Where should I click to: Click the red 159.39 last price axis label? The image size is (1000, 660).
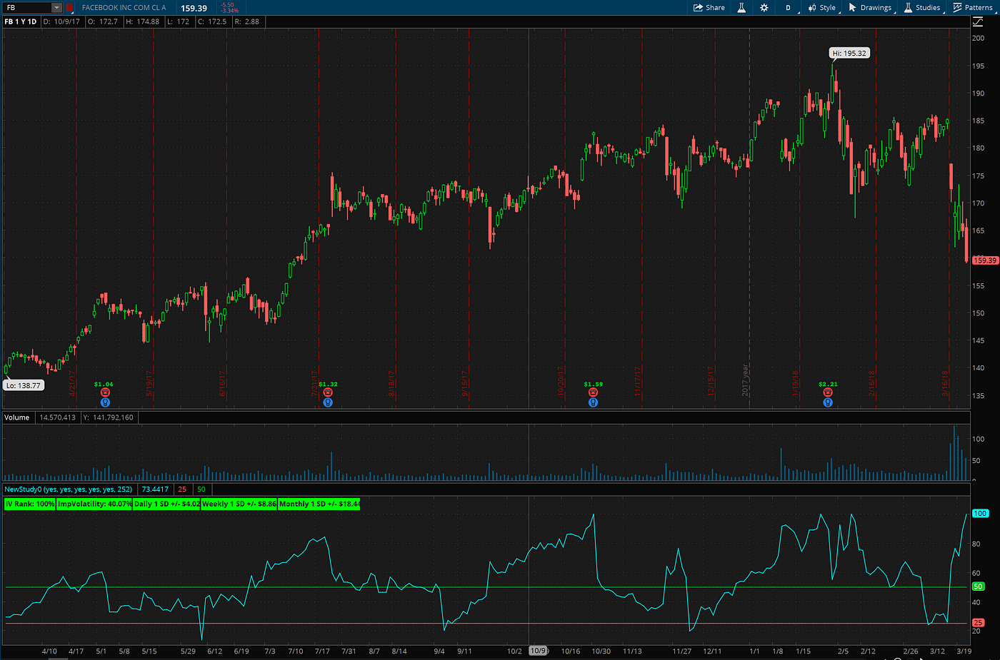[x=985, y=260]
